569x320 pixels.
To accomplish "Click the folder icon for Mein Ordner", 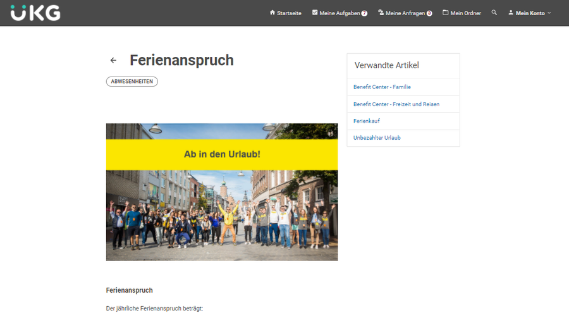I will coord(446,13).
